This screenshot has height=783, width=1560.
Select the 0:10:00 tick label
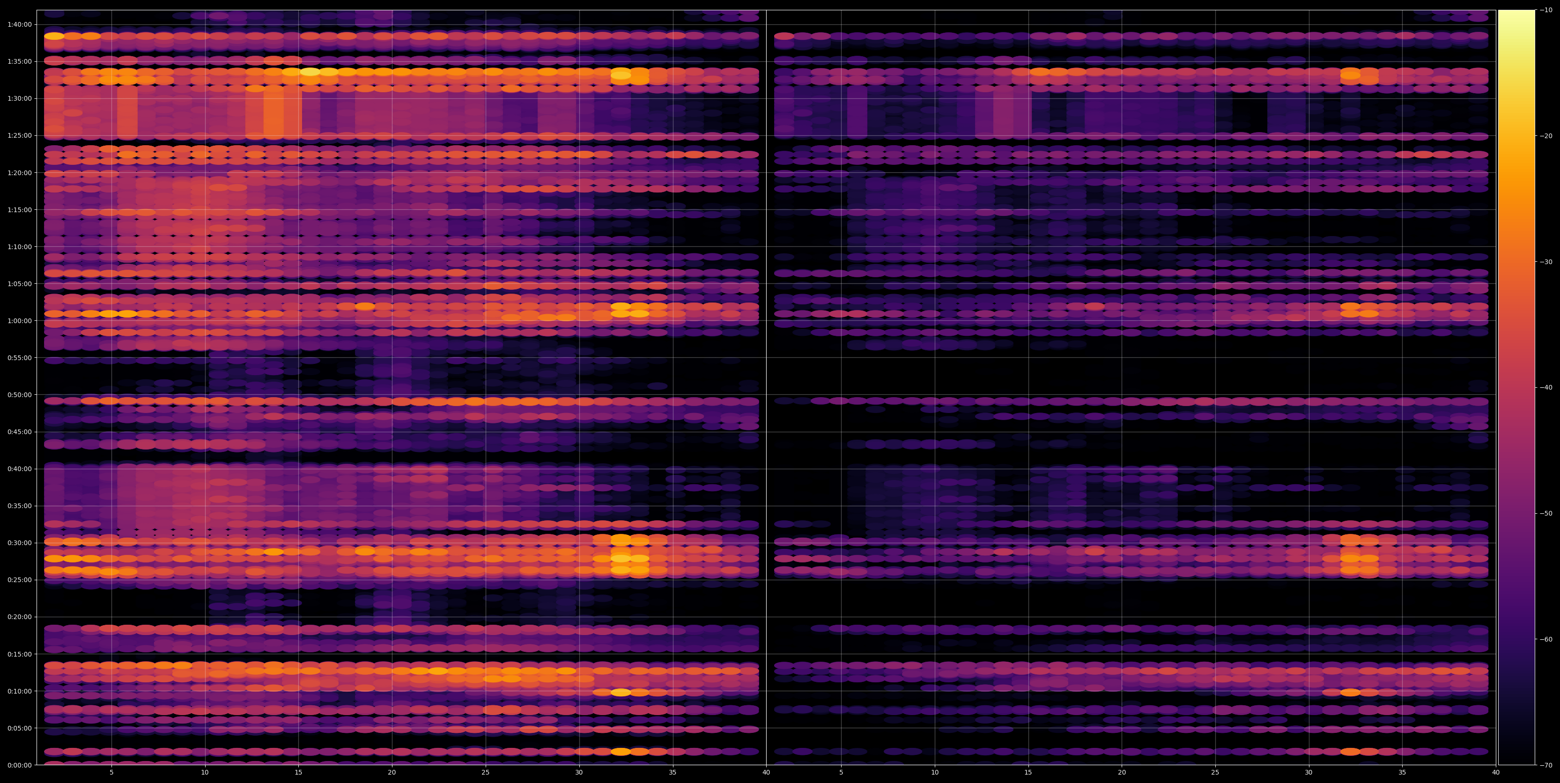tap(19, 691)
